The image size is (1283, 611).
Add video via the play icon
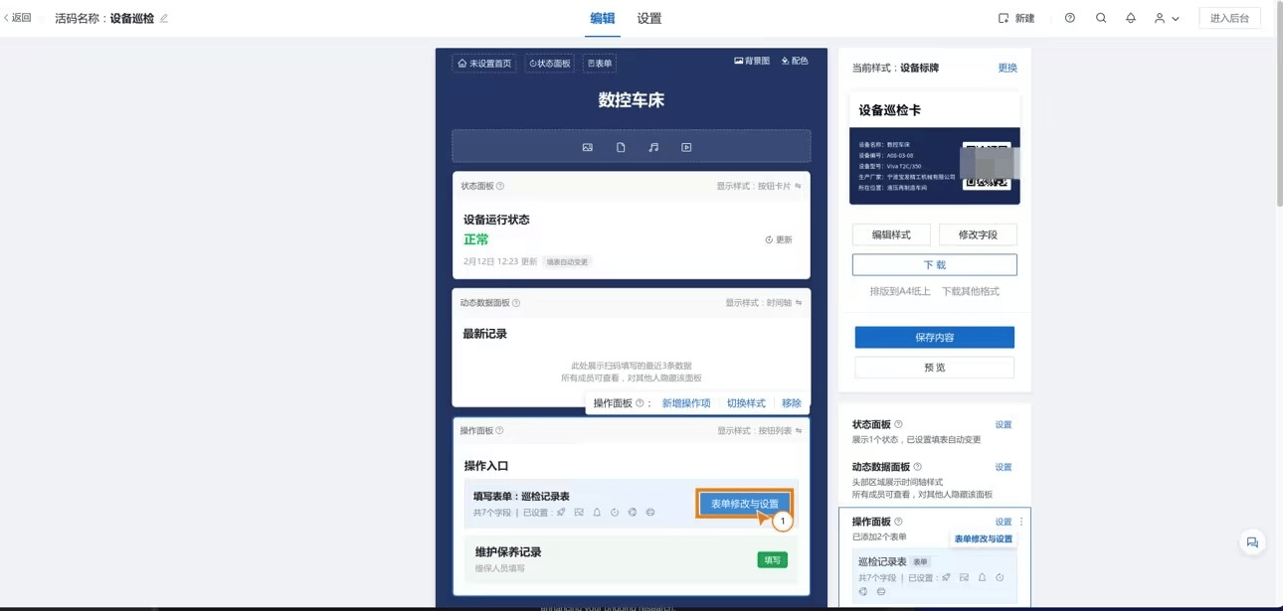(x=686, y=147)
